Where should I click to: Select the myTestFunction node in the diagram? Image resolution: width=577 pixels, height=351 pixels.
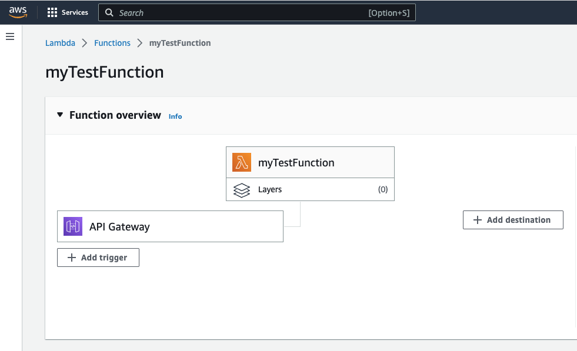(x=310, y=162)
